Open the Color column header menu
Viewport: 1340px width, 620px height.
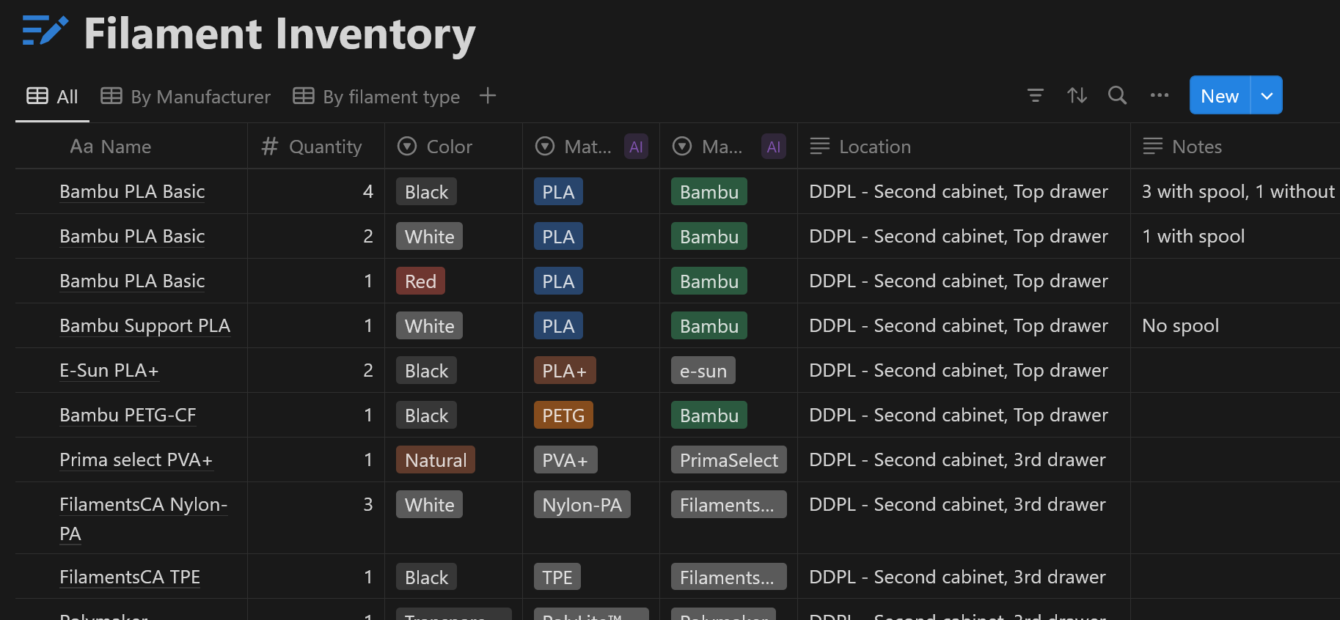pyautogui.click(x=453, y=147)
